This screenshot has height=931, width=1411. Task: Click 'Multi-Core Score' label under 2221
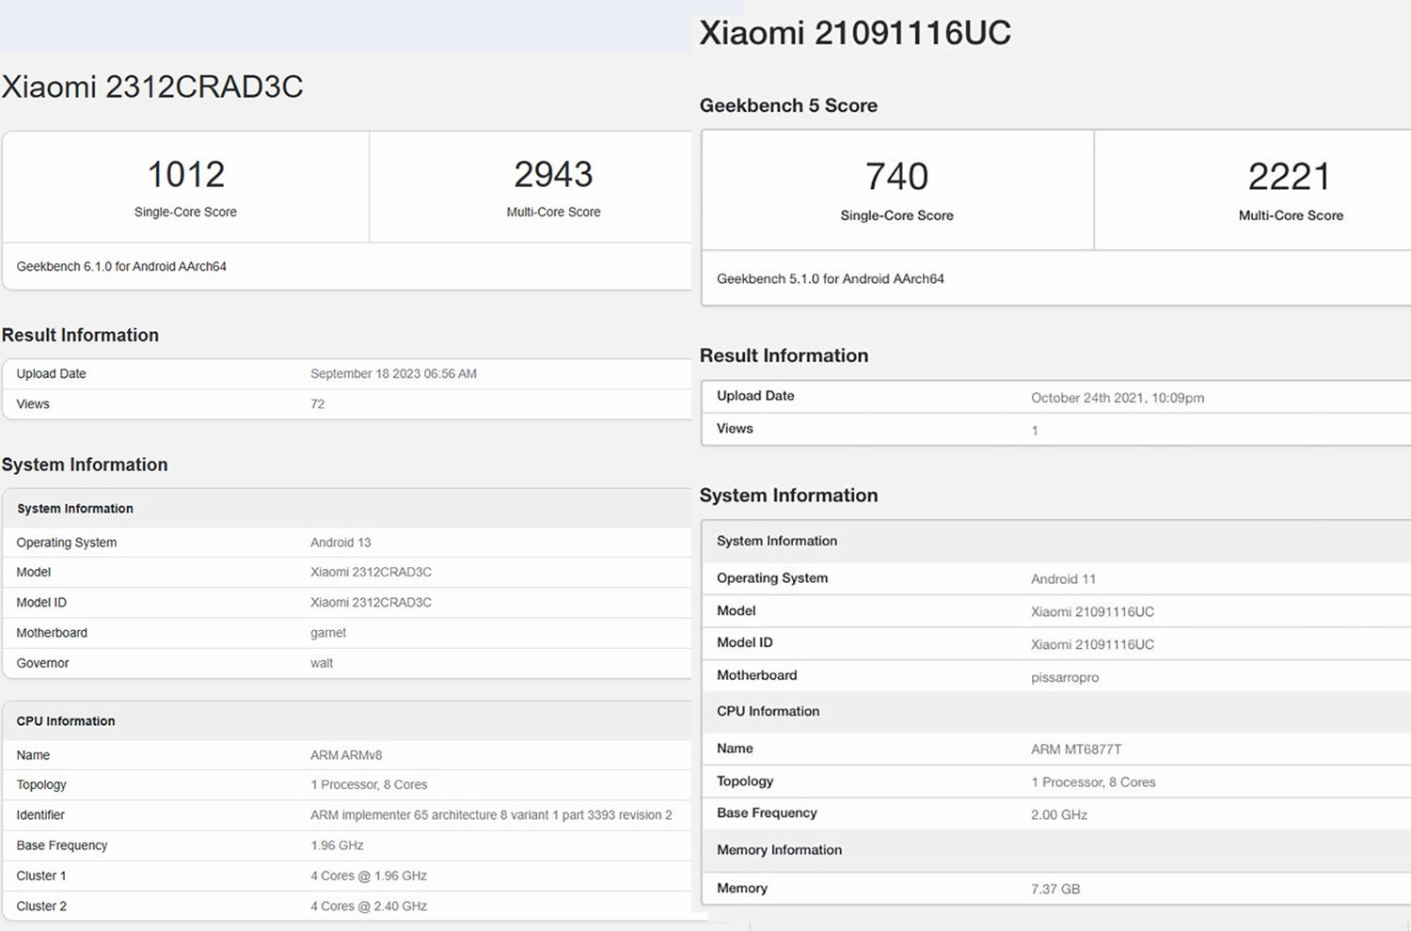coord(1291,215)
